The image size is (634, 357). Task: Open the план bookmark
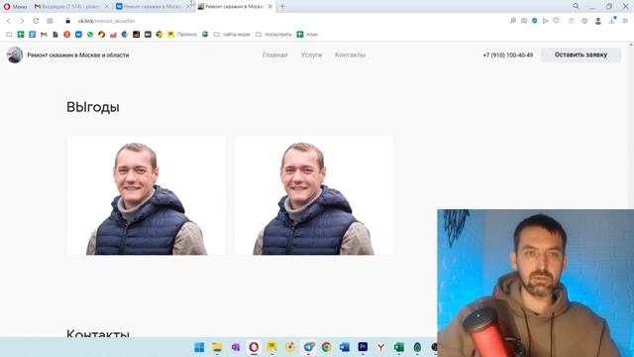click(308, 35)
